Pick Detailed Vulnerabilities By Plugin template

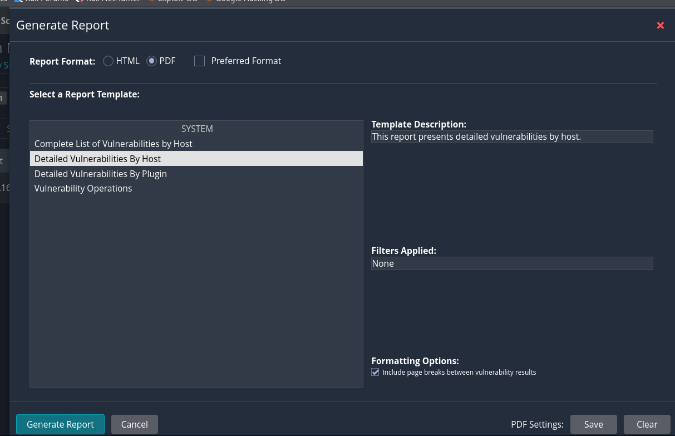pyautogui.click(x=101, y=174)
